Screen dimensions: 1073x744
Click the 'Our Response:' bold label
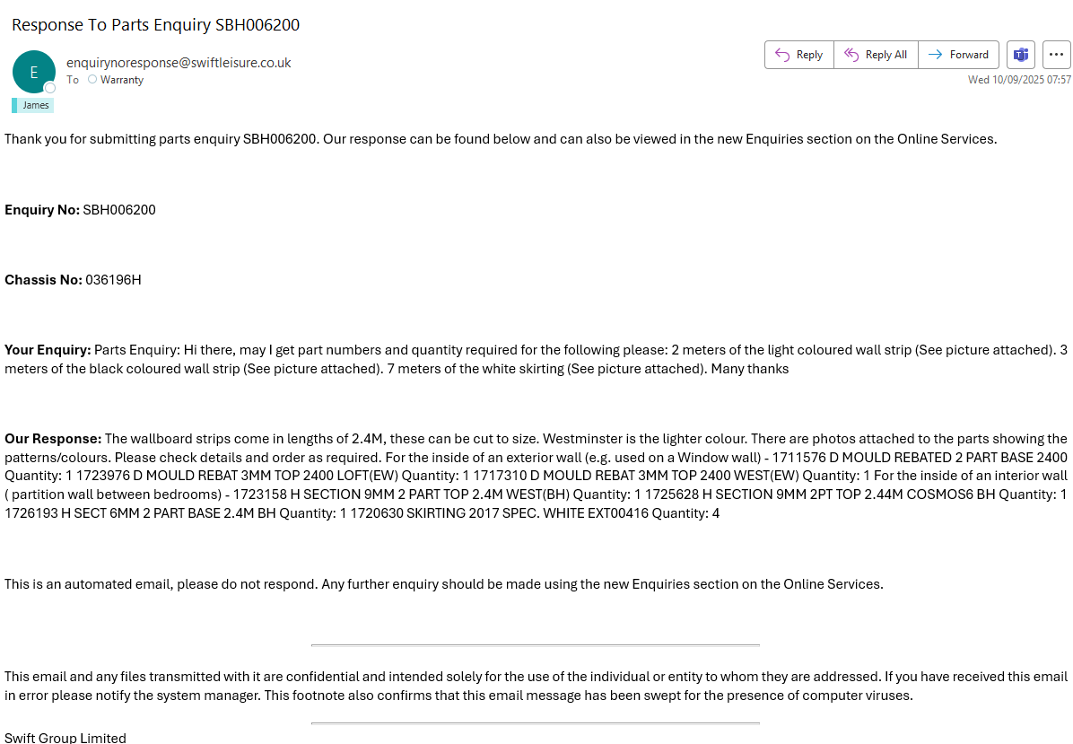[53, 439]
